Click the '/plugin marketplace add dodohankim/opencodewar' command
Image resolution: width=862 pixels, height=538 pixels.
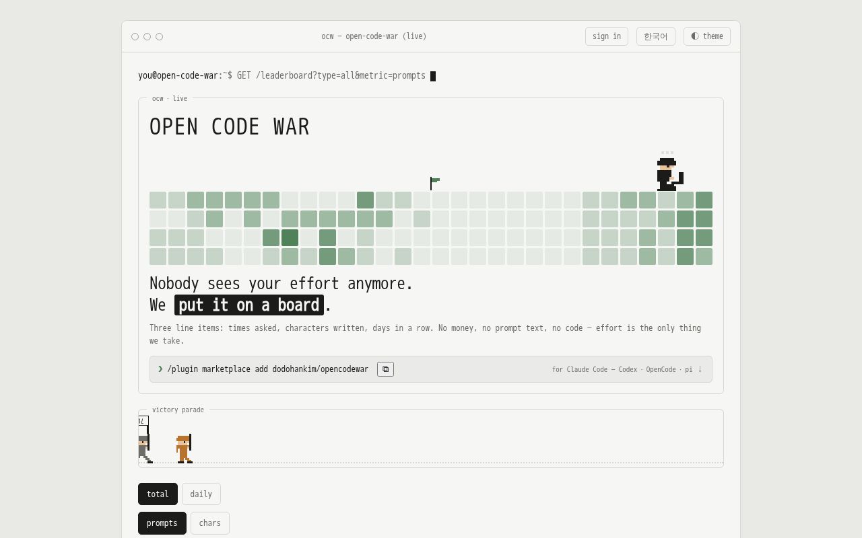(268, 369)
